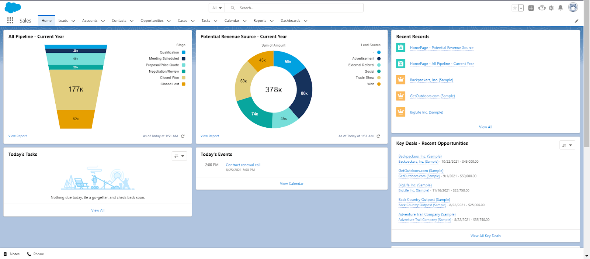Refresh the Potential Revenue Source chart
This screenshot has height=259, width=590.
378,136
